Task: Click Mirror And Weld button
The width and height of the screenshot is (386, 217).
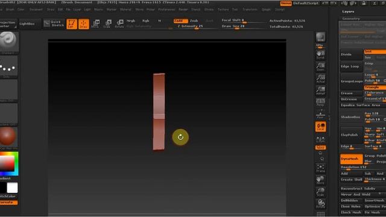Action: [363, 195]
